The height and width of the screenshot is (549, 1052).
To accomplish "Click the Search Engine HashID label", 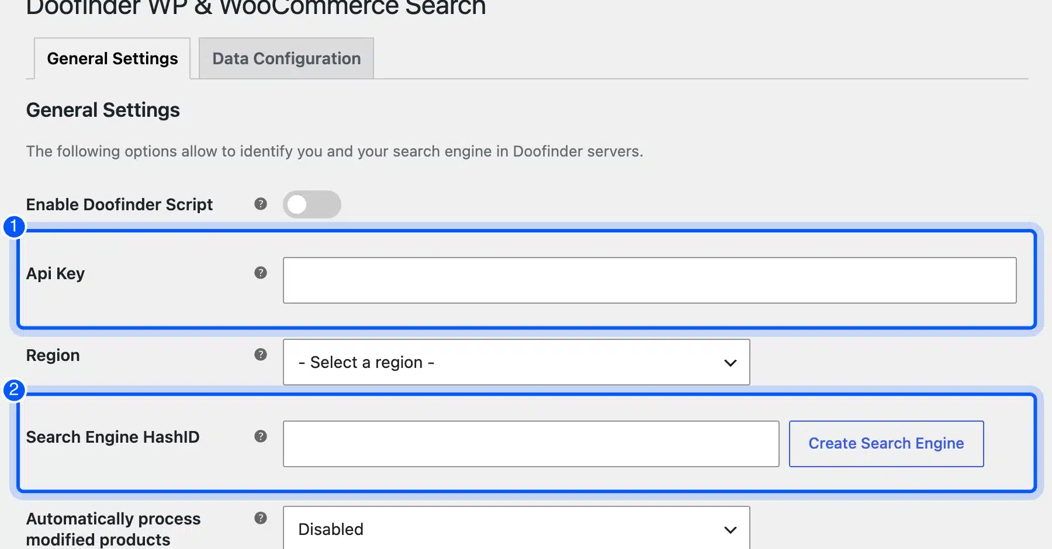I will [x=113, y=437].
